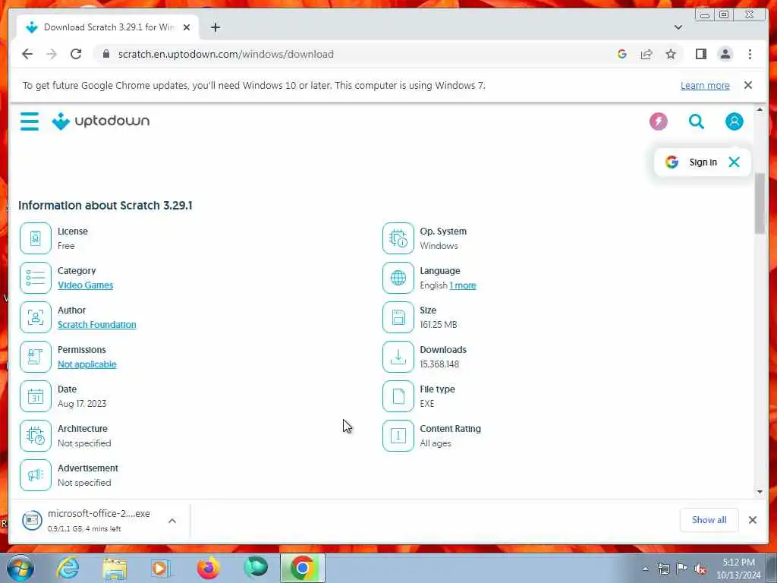Open a new tab
Image resolution: width=777 pixels, height=583 pixels.
click(215, 27)
